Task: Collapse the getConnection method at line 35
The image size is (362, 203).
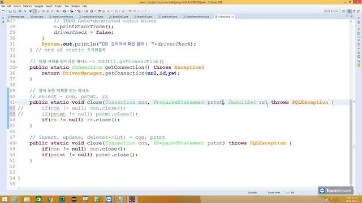Action: pos(16,68)
